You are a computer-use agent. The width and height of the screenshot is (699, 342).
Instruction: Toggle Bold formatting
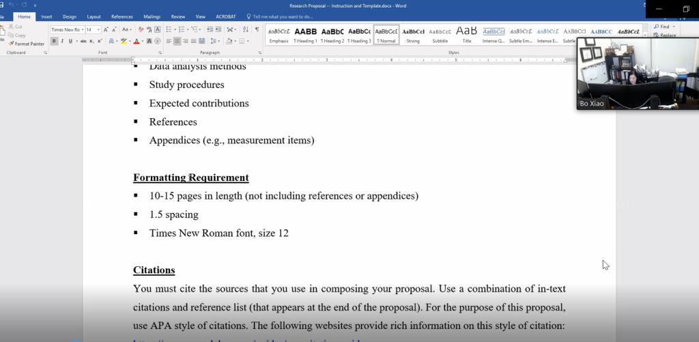(x=54, y=41)
